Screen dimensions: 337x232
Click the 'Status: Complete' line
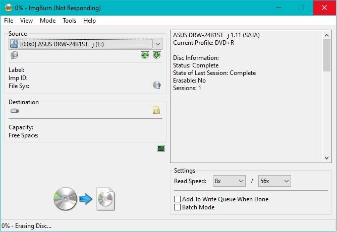[196, 65]
